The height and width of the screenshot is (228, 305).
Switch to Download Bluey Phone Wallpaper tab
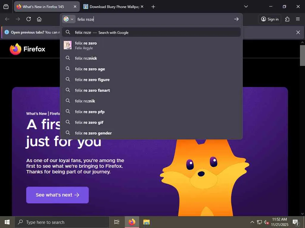114,7
